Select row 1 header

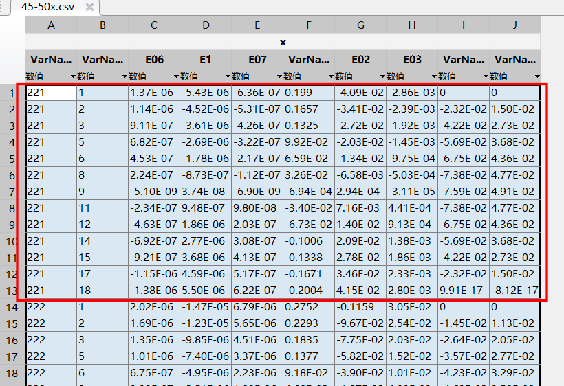click(12, 93)
